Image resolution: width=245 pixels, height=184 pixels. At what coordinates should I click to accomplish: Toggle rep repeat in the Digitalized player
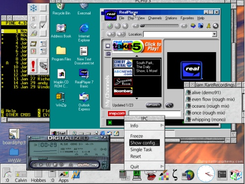tap(94, 165)
